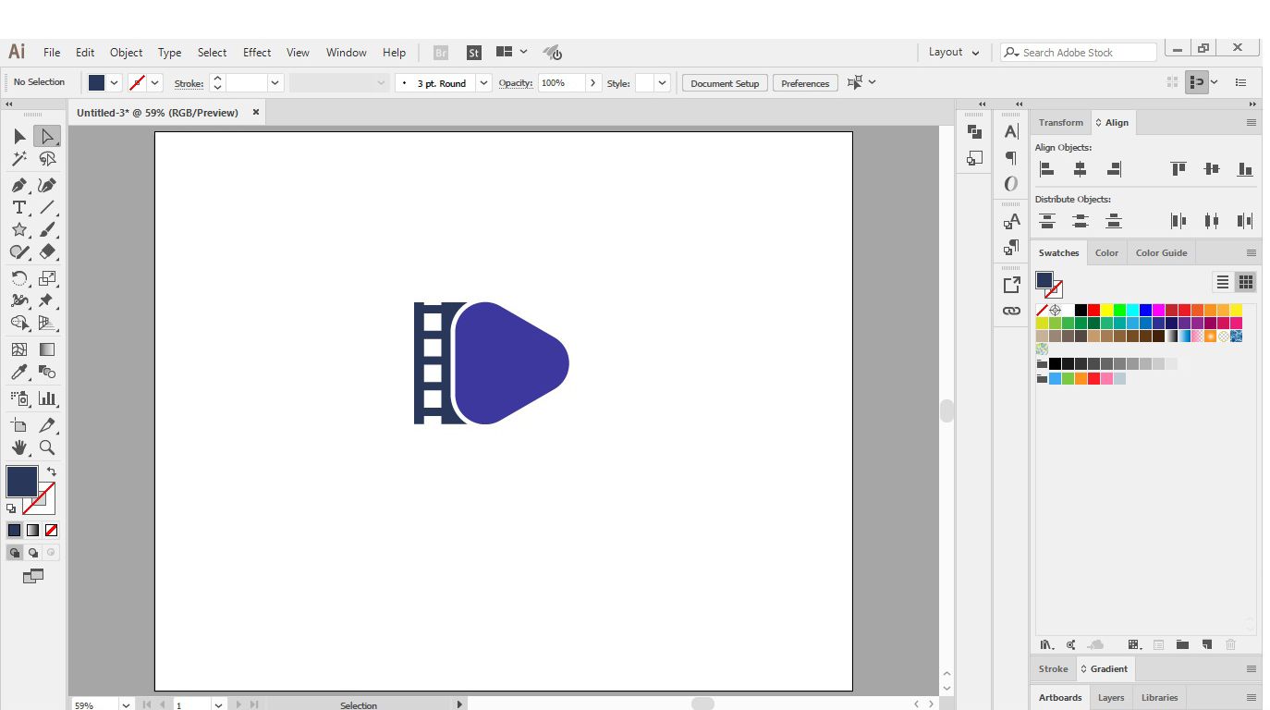The image size is (1270, 710).
Task: Select the Mesh tool
Action: (19, 349)
